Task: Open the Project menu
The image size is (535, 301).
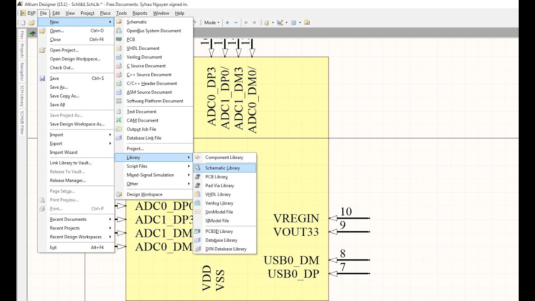Action: tap(87, 13)
